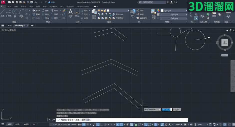Expand the 绘图 (Draw) panel
This screenshot has width=235, height=127.
pyautogui.click(x=15, y=22)
